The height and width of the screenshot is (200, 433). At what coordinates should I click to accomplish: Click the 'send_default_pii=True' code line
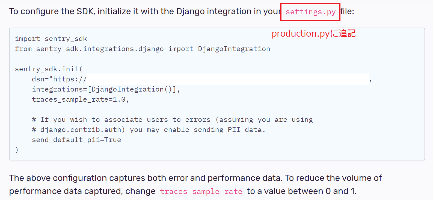(x=76, y=140)
